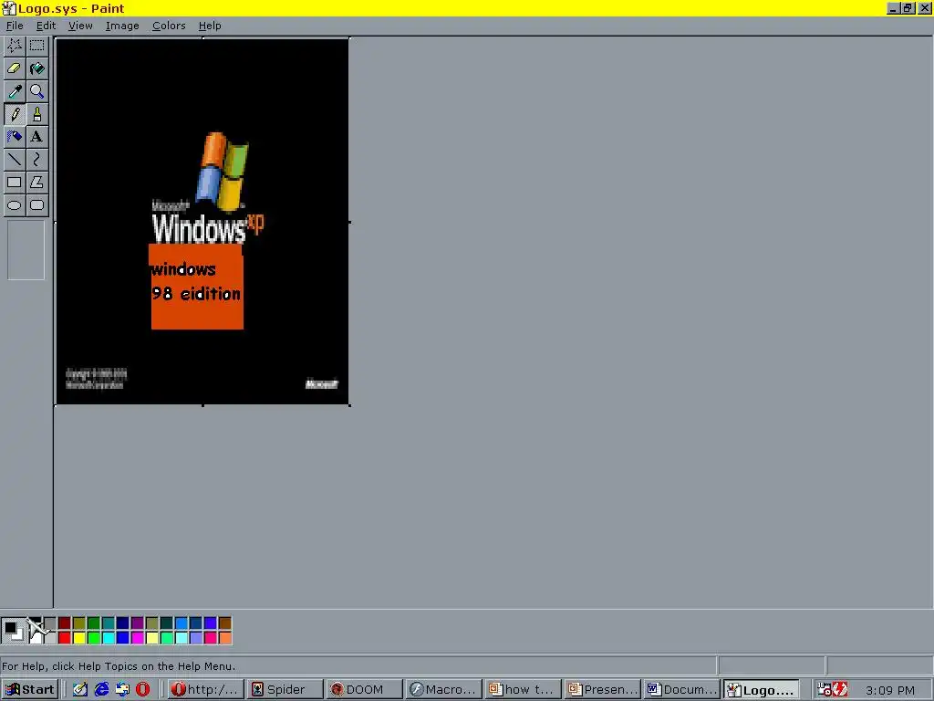Choose the bright red color swatch

click(65, 638)
